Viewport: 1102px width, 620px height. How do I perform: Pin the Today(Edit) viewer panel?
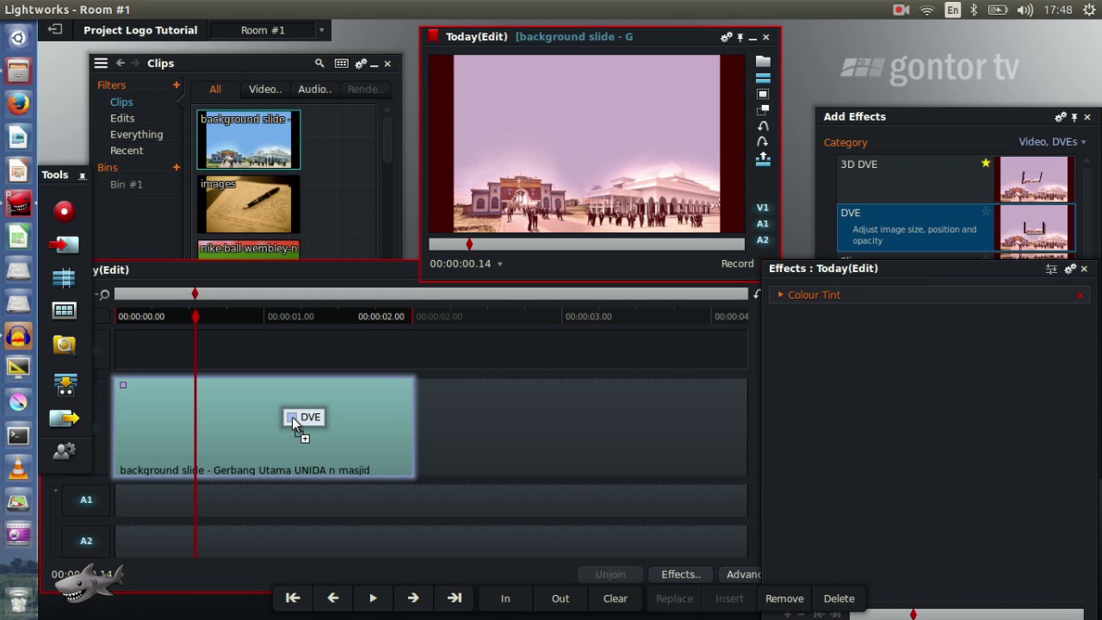tap(740, 37)
